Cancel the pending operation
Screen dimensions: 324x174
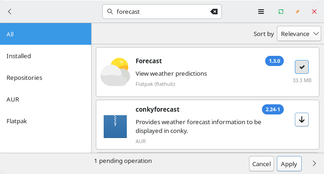pos(262,164)
